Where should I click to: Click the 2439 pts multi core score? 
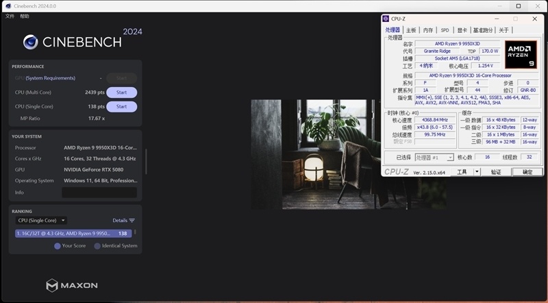tap(95, 93)
